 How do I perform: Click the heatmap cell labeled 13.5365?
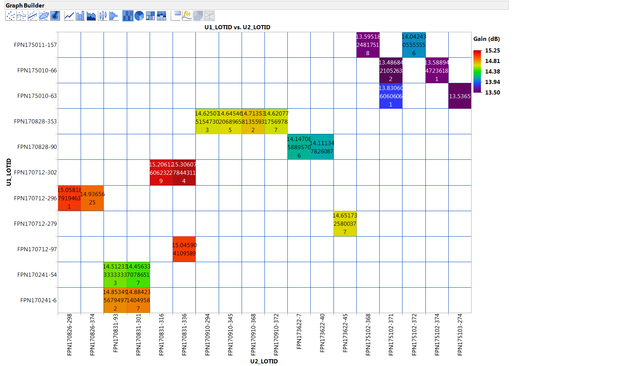pyautogui.click(x=460, y=96)
